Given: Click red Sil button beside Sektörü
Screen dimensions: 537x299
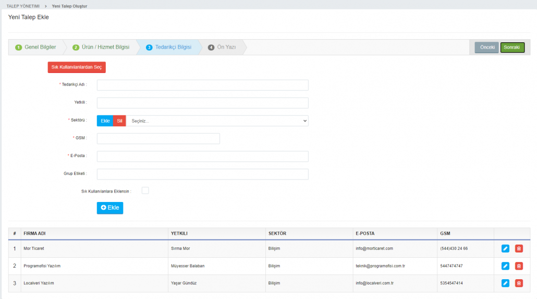Looking at the screenshot, I should (119, 121).
